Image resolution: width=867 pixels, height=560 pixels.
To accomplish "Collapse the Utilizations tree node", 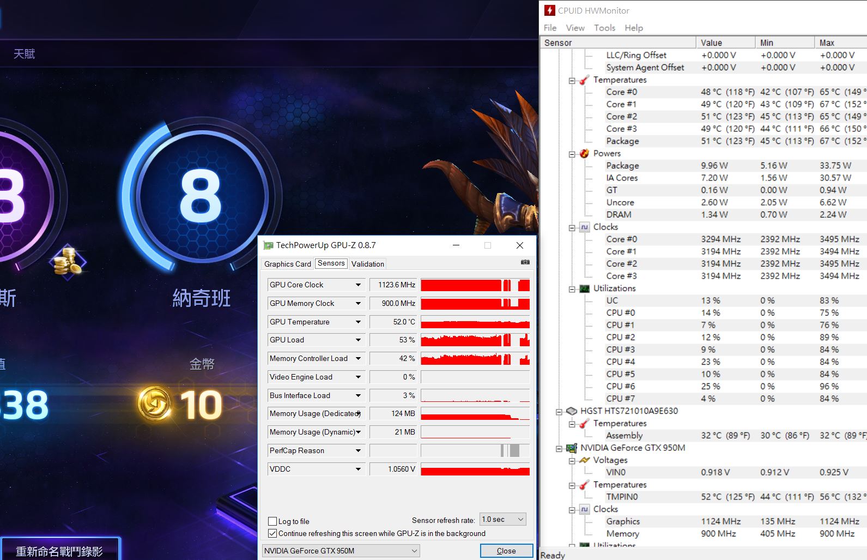I will 572,289.
